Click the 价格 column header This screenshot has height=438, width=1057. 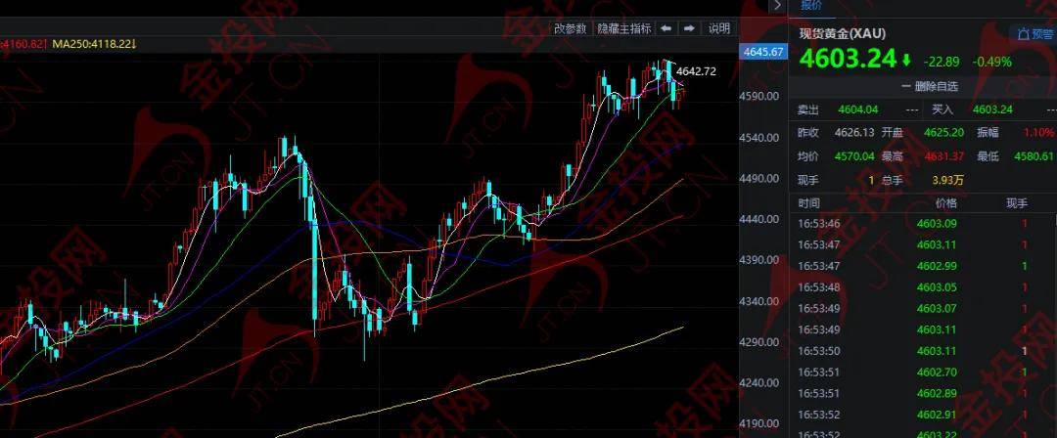click(x=945, y=203)
